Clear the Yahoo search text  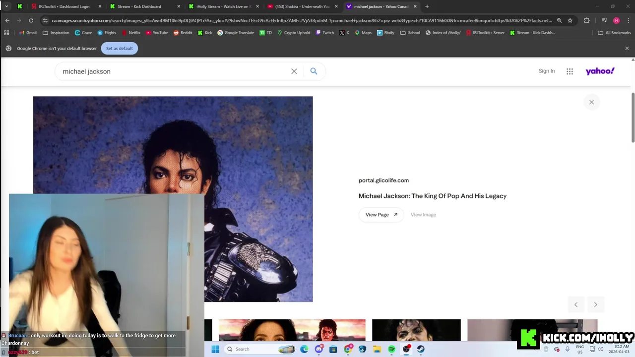(x=294, y=71)
